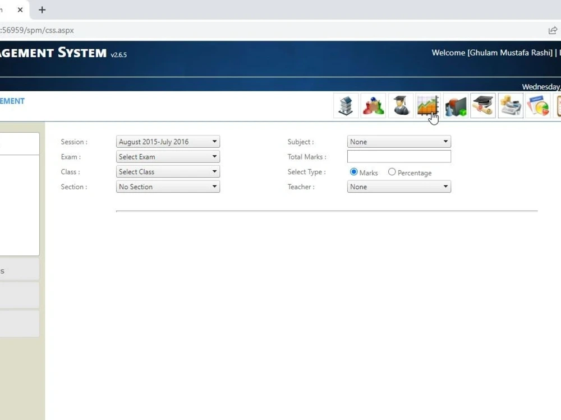Open the No Section dropdown
The height and width of the screenshot is (420, 561).
pos(168,187)
